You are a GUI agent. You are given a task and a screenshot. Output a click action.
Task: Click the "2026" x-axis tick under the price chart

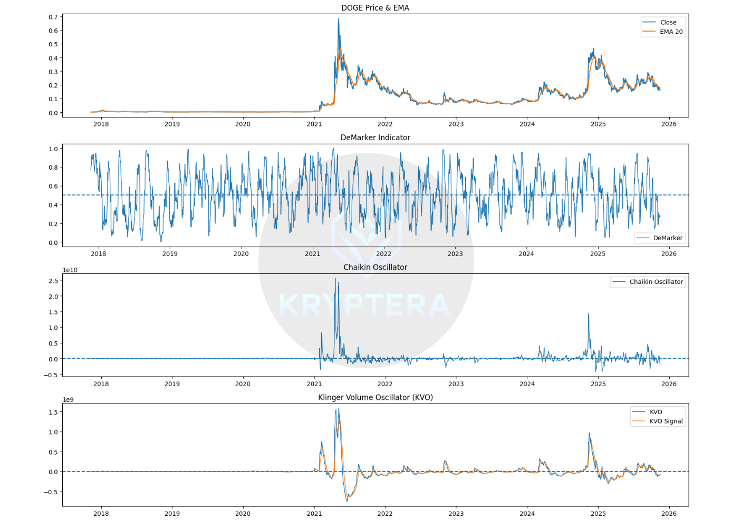(x=669, y=124)
